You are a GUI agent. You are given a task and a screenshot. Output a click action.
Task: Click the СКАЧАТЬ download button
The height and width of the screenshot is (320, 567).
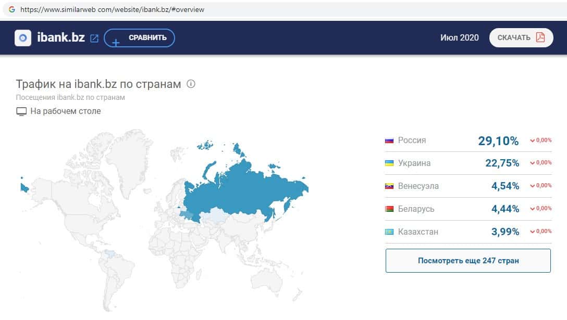521,37
